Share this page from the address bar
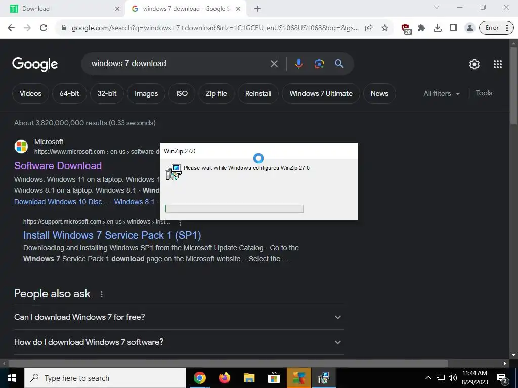The height and width of the screenshot is (388, 518). coord(369,28)
